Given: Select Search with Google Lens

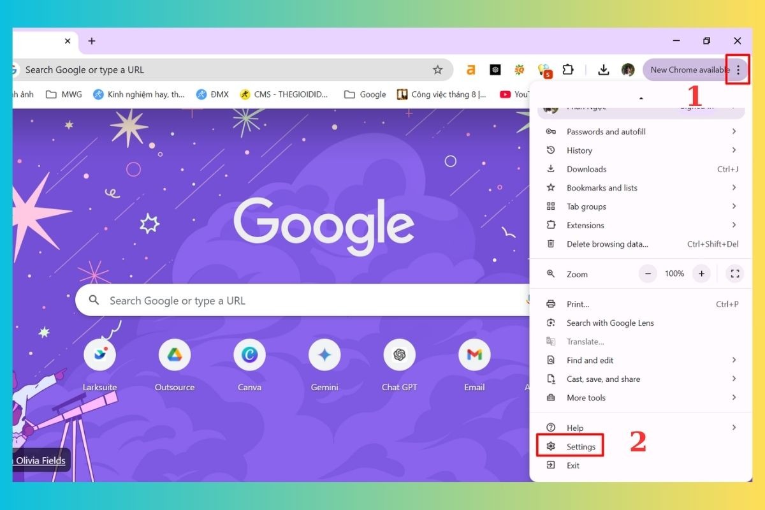Looking at the screenshot, I should pyautogui.click(x=641, y=323).
